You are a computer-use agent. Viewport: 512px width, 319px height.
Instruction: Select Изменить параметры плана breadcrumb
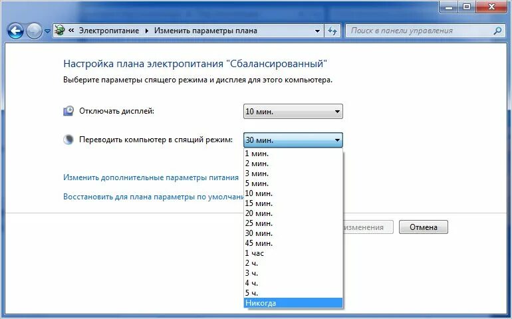(205, 31)
